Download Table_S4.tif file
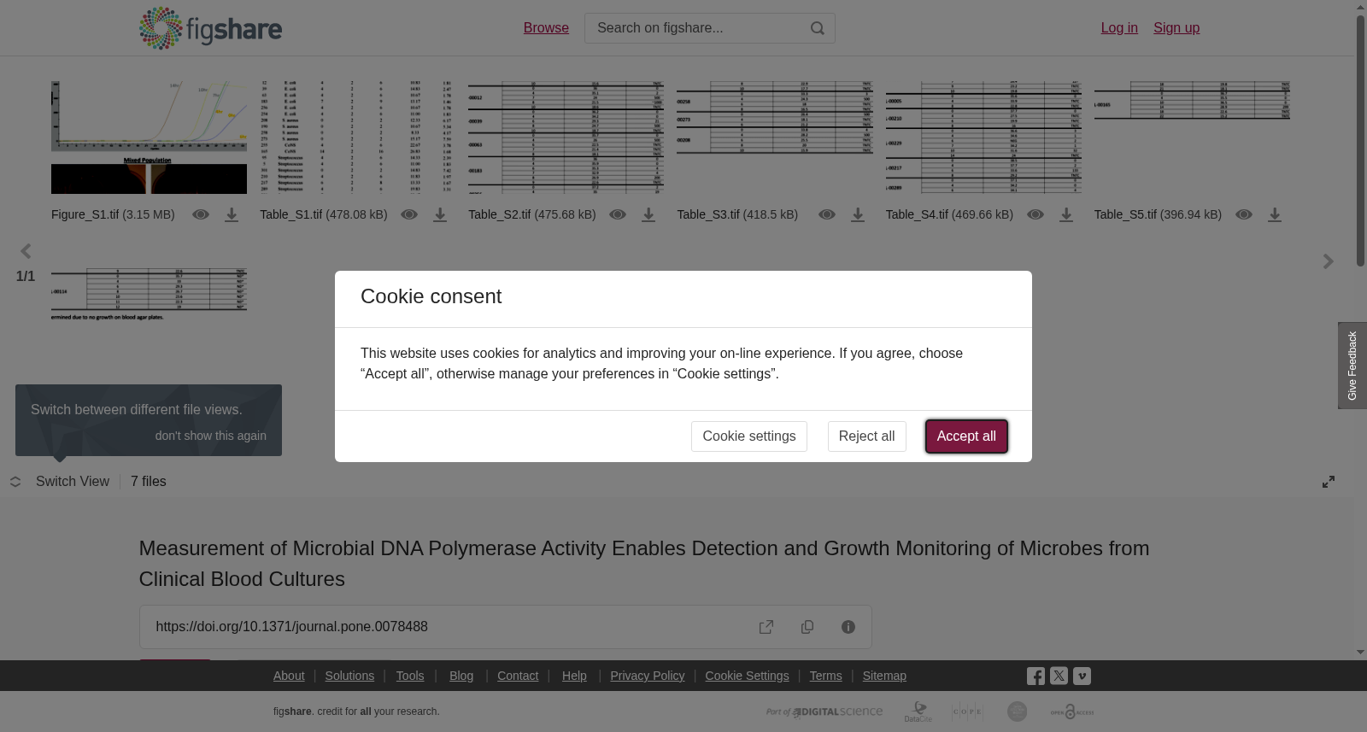Screen dimensions: 1367x732 click(x=1066, y=215)
